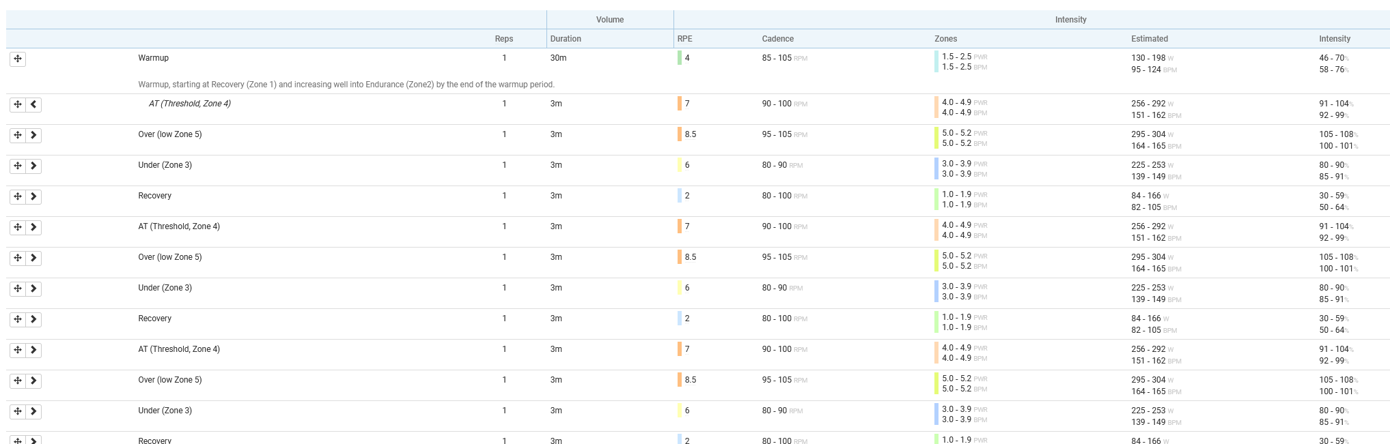Click the RPE column header

[685, 39]
